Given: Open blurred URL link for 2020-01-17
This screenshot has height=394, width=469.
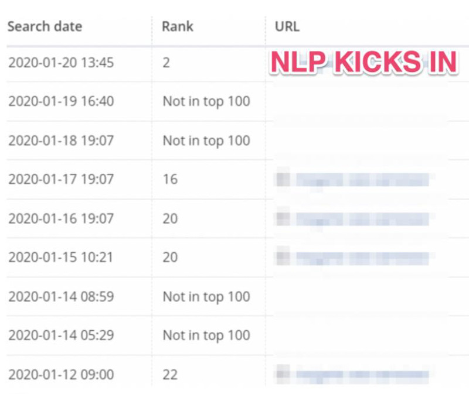Looking at the screenshot, I should [362, 180].
